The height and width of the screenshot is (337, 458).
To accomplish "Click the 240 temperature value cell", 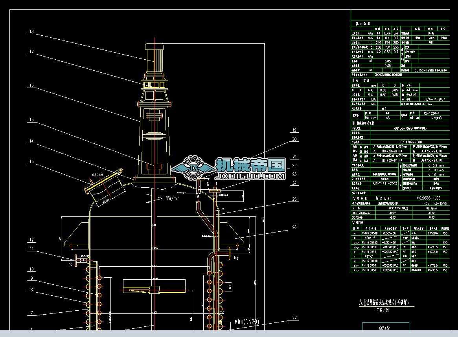I will pyautogui.click(x=379, y=42).
